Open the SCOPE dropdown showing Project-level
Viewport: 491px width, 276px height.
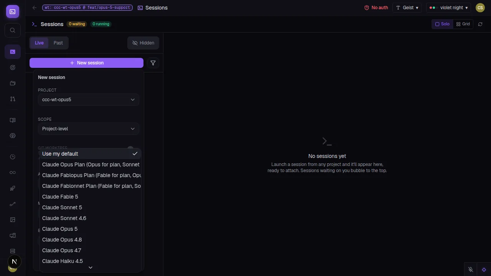(89, 129)
